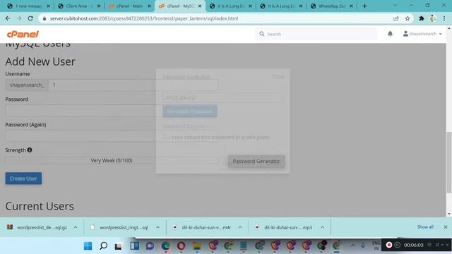Tick the 'I have copied this password' checkbox
452x254 pixels.
click(x=165, y=137)
